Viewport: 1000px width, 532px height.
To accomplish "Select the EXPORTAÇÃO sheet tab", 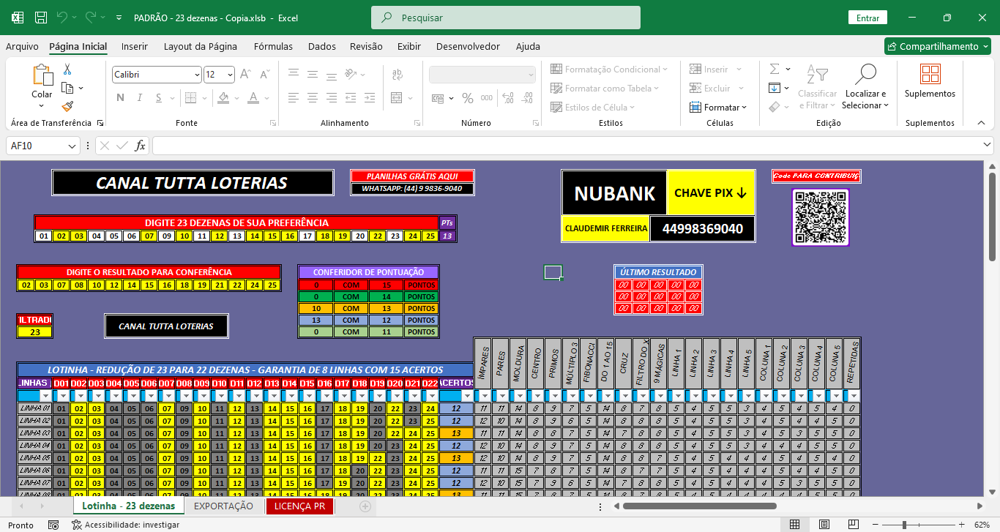I will [x=223, y=506].
